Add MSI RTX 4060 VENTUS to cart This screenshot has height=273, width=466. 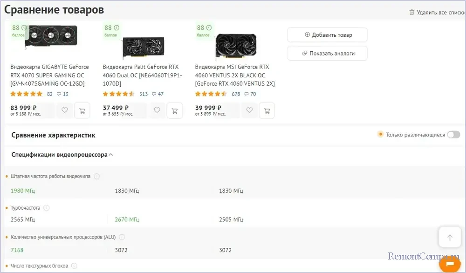267,110
